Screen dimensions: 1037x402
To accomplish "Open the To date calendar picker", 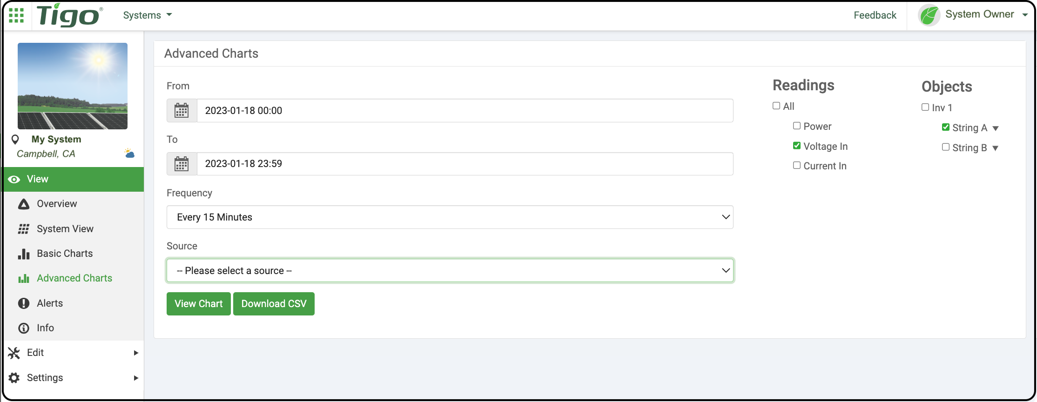I will coord(182,164).
